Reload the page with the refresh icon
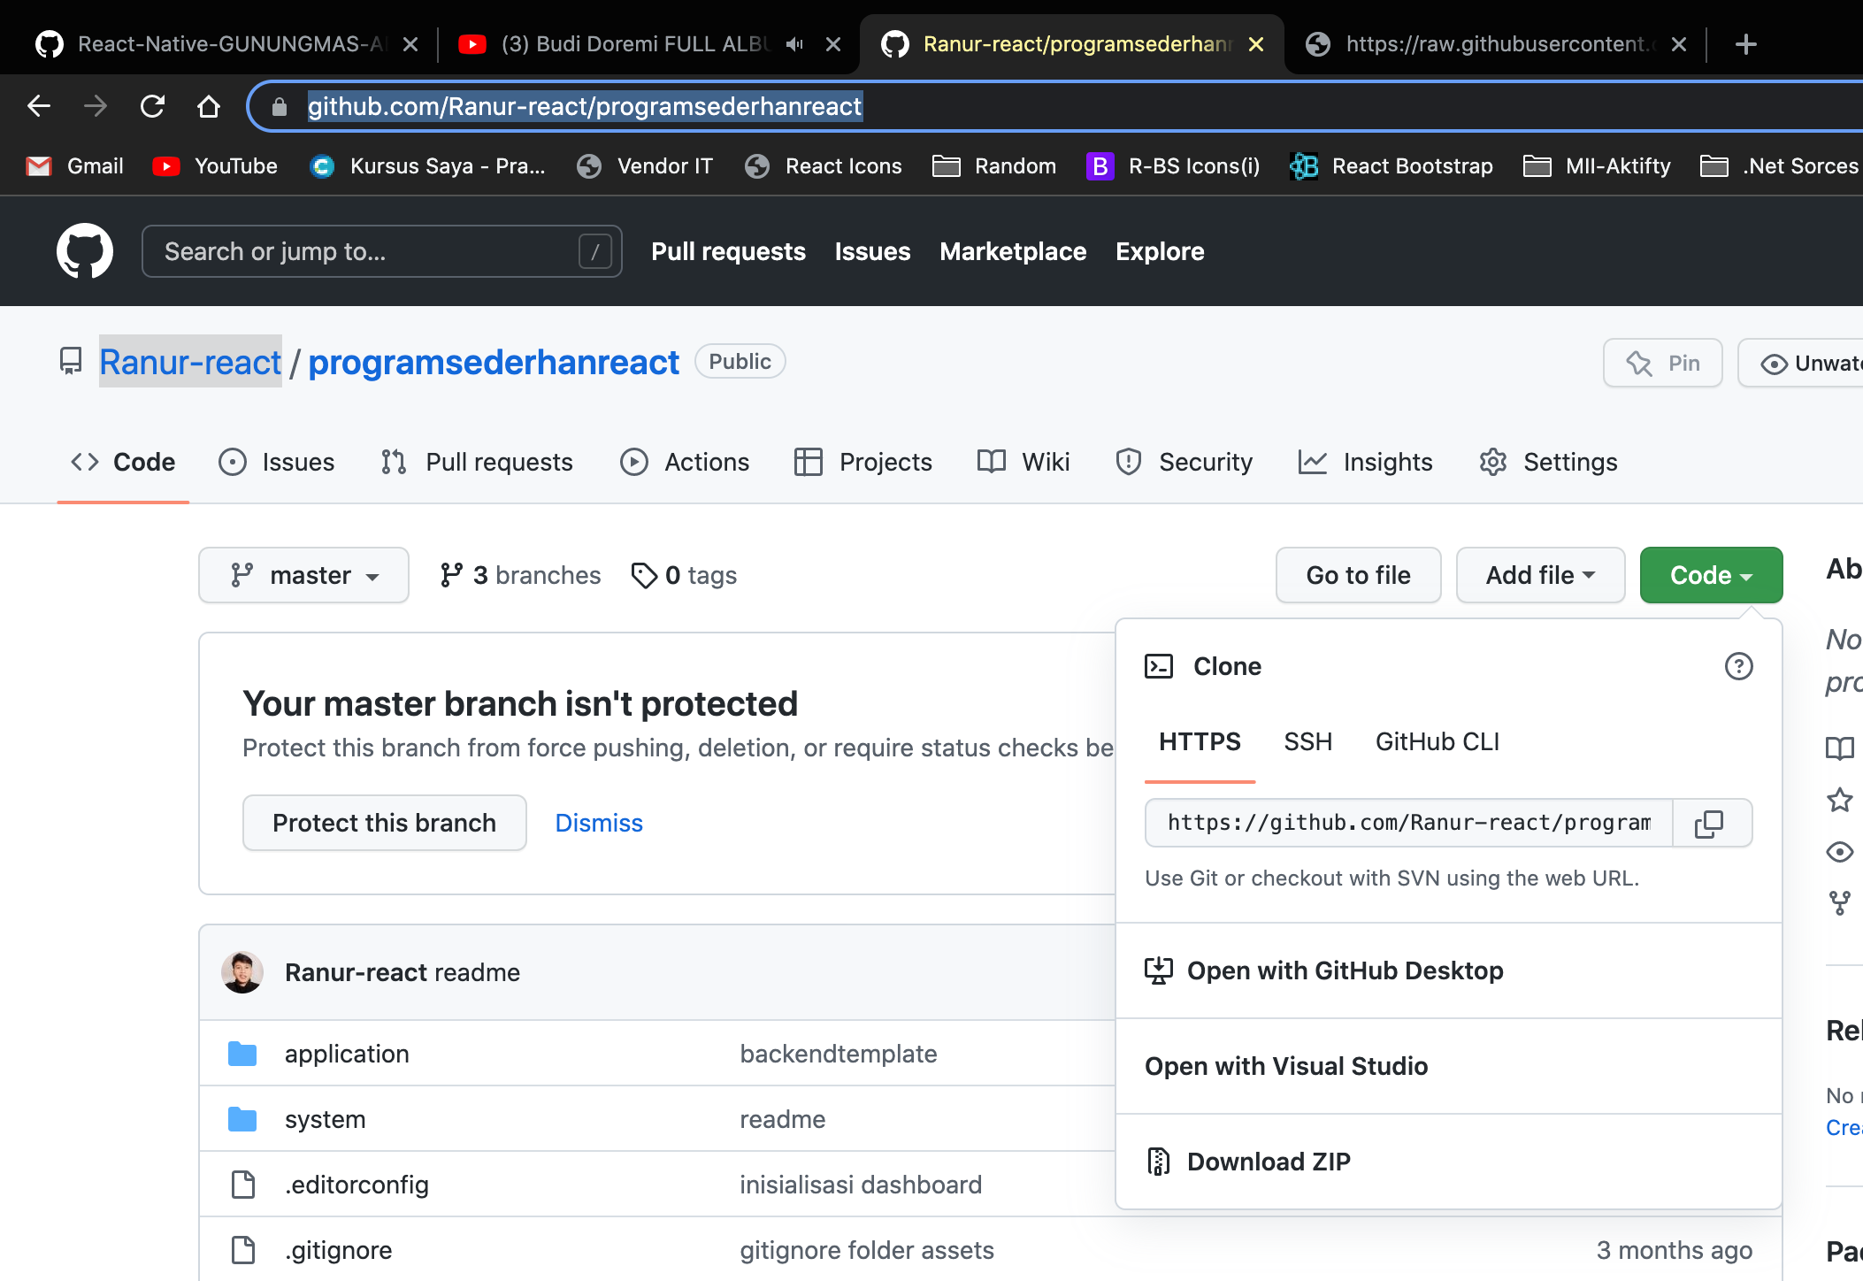Screen dimensions: 1863x1281 tap(152, 106)
